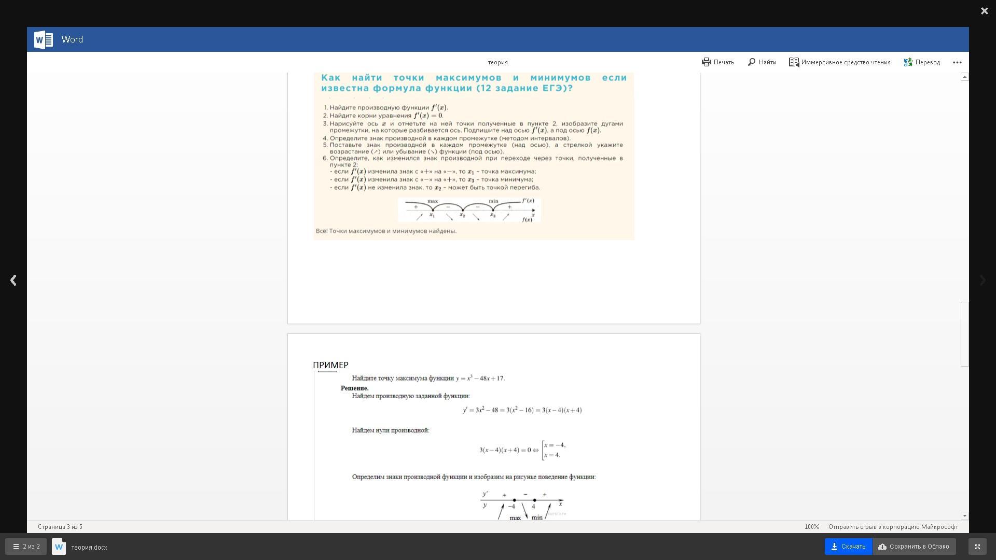Toggle fullscreen mode icon at bottom right

click(x=977, y=547)
